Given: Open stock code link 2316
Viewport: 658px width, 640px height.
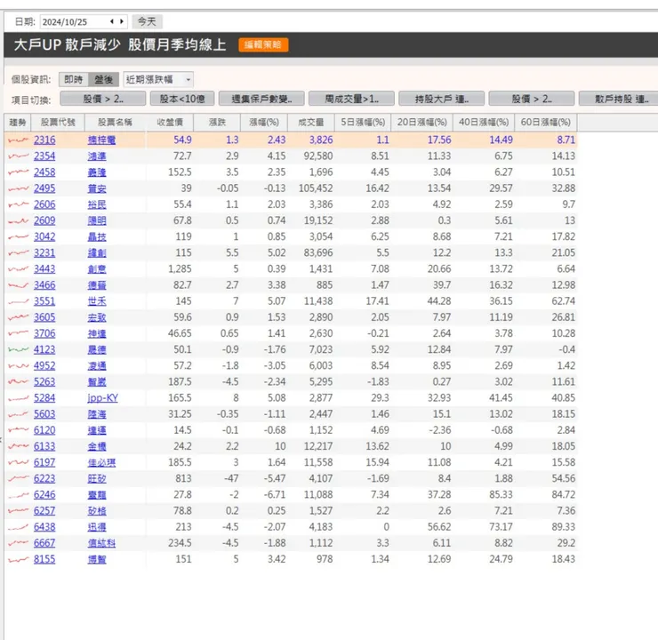Looking at the screenshot, I should click(44, 140).
